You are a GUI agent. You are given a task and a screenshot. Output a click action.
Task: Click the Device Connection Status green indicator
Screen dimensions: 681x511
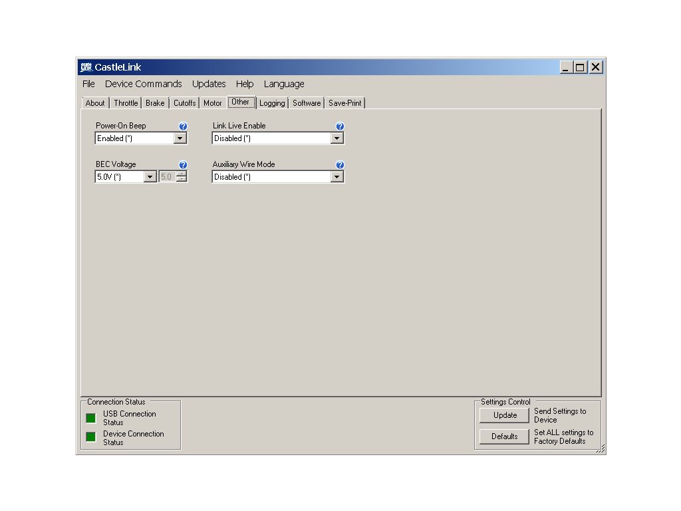[x=90, y=437]
